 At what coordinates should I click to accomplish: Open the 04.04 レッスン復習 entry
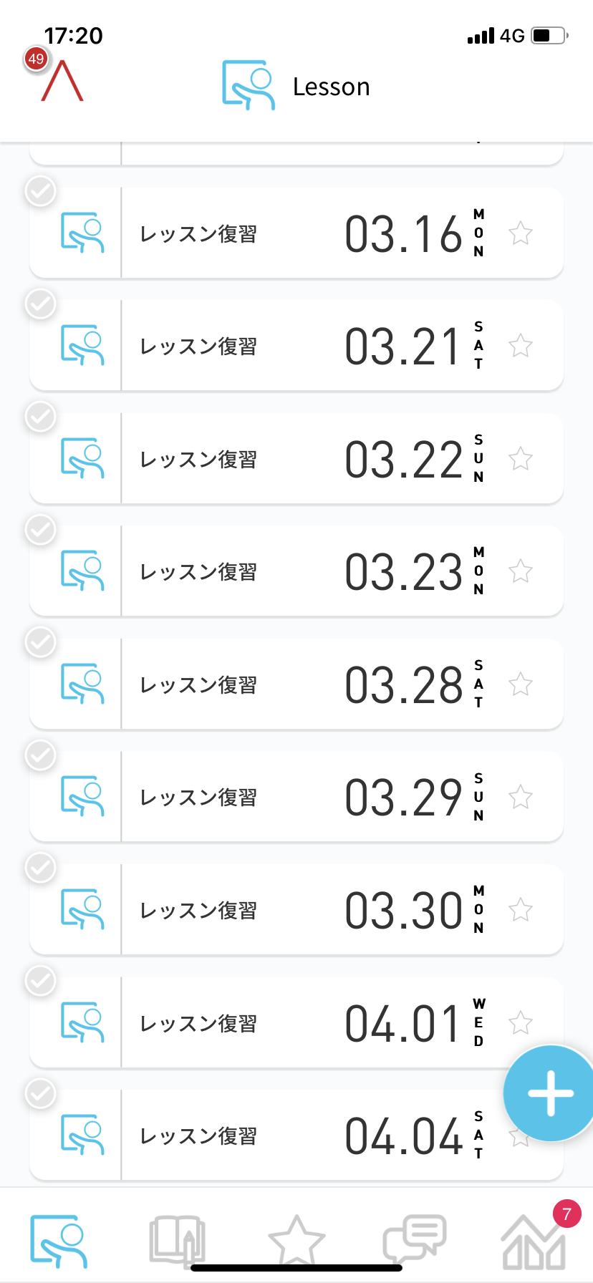coord(286,1136)
